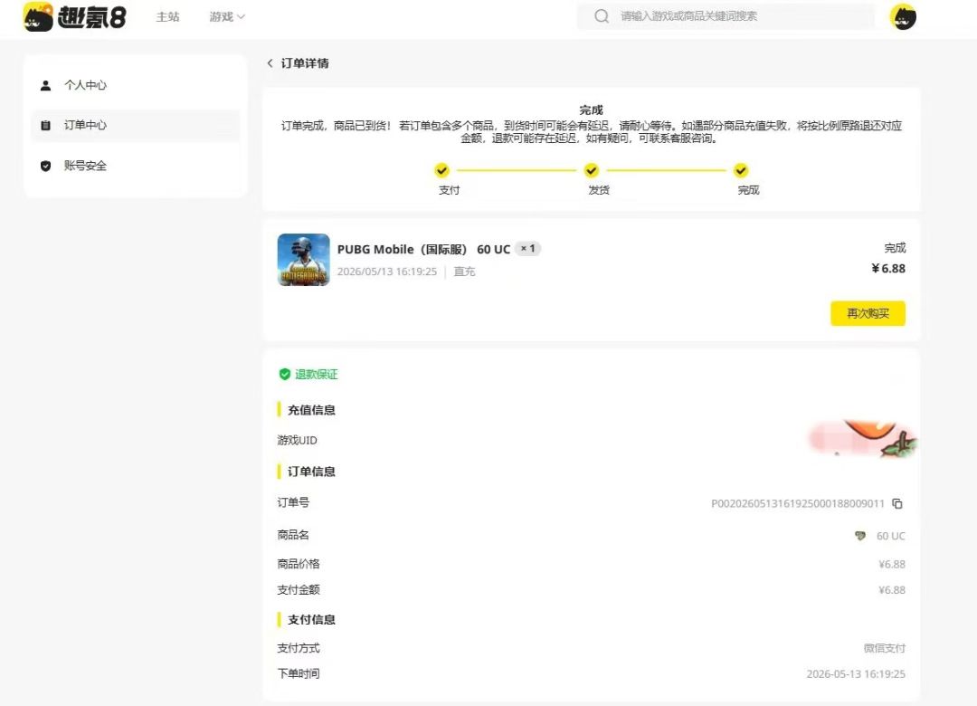977x706 pixels.
Task: Click the ×1 quantity badge
Action: click(527, 248)
